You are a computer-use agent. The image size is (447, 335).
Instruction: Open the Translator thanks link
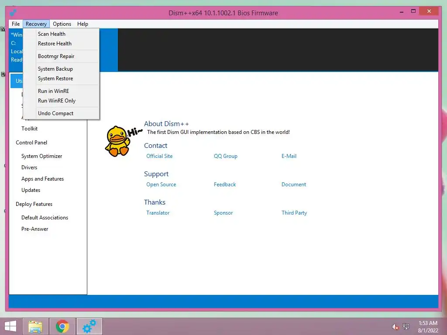[158, 213]
